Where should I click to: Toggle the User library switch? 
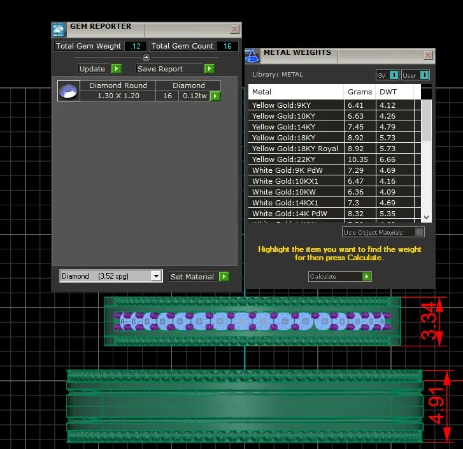424,75
